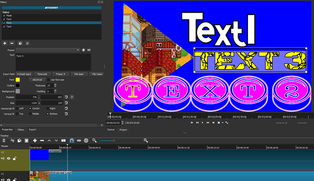Uncheck the Mask filter checkbox
Image resolution: width=314 pixels, height=181 pixels.
4,15
